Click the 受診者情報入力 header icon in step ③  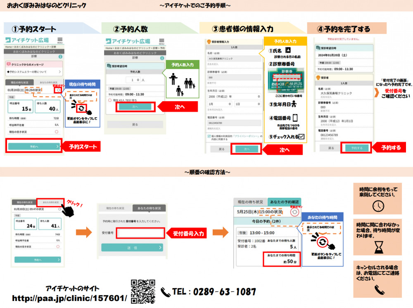(x=209, y=42)
